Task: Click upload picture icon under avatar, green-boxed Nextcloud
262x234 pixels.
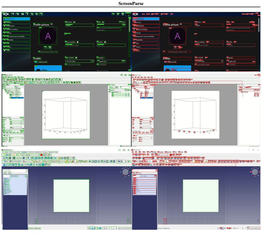Action: pyautogui.click(x=45, y=48)
